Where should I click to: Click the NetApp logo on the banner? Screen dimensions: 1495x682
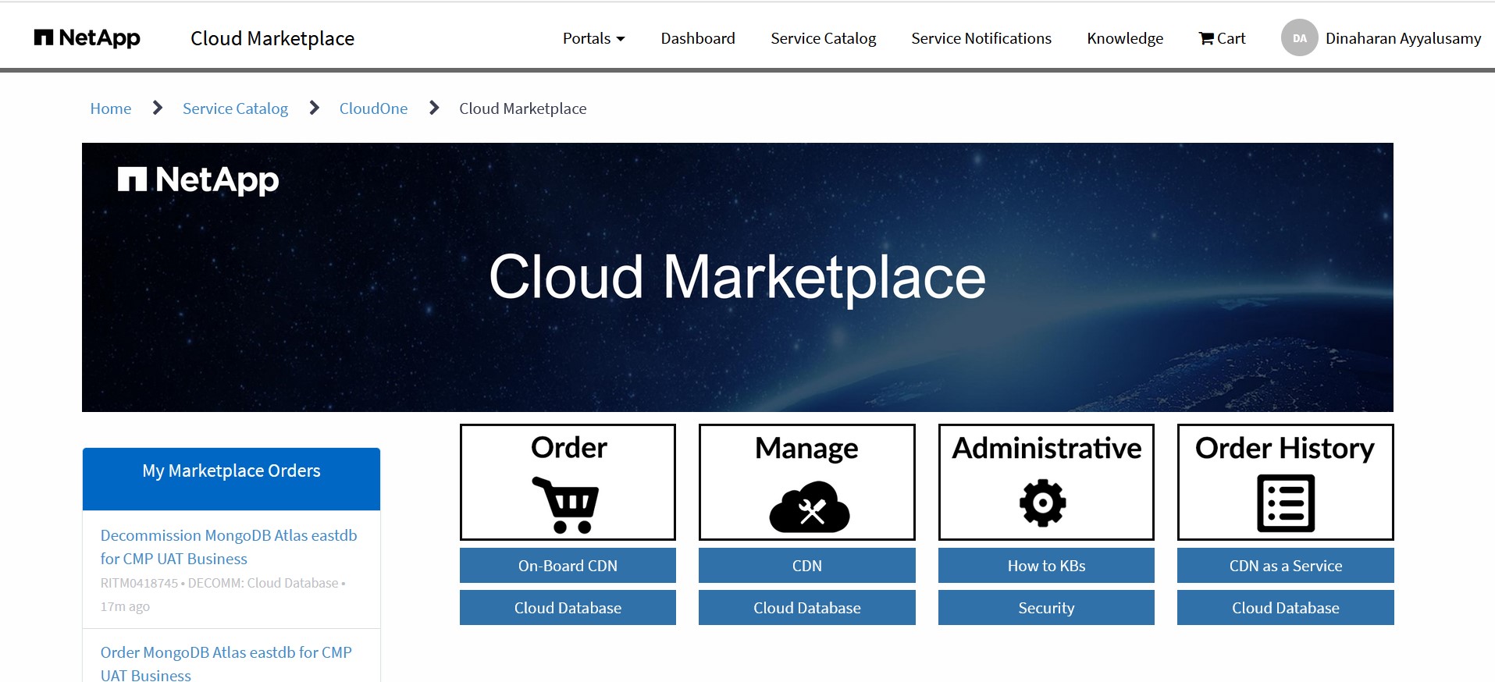198,180
